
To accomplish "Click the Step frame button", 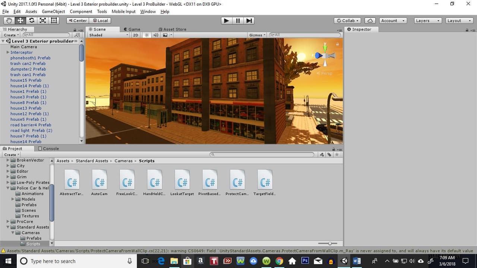I will (249, 21).
